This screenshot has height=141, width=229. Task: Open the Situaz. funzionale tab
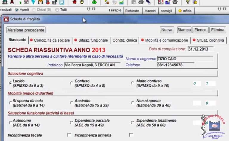[x=91, y=40]
